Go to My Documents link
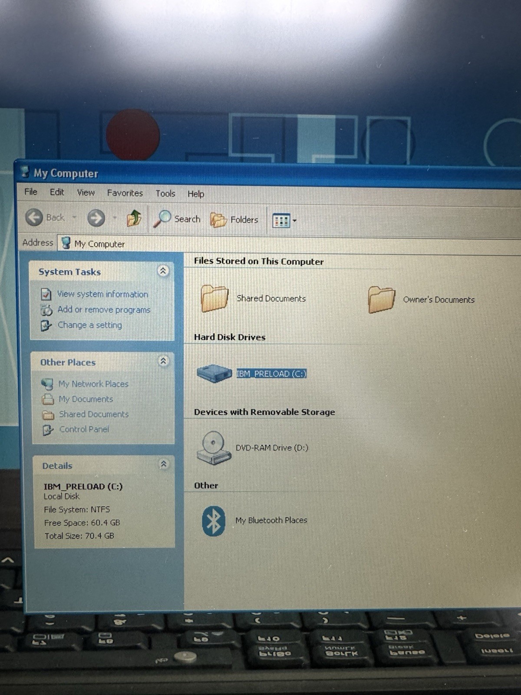 (x=86, y=399)
